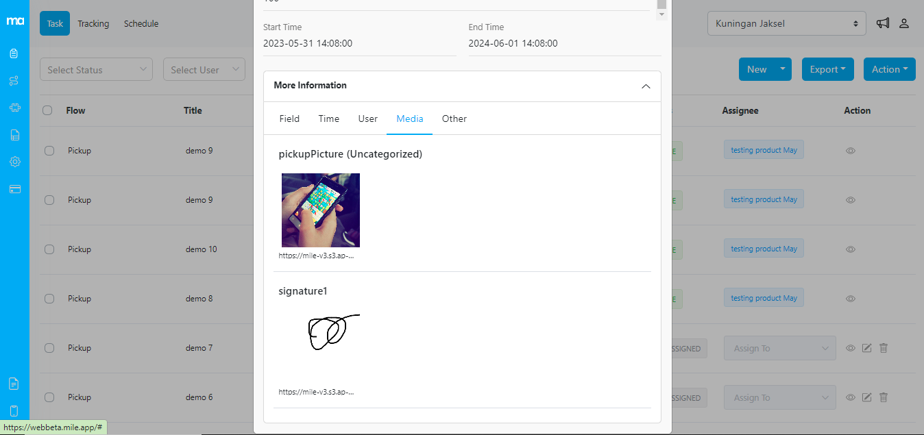Open the credit card billing sidebar icon

(x=14, y=189)
